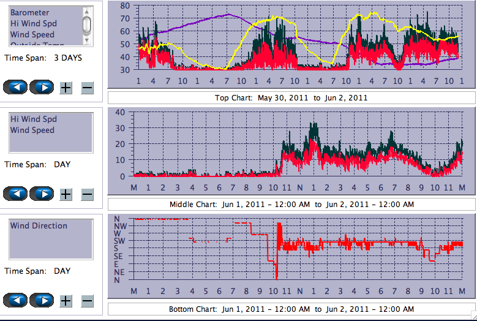Go back one day on middle chart
This screenshot has height=321, width=477.
[15, 194]
